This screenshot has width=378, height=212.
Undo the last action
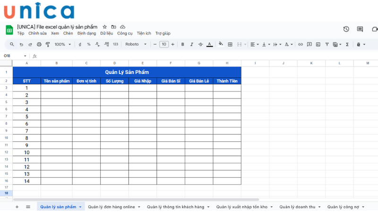21,44
